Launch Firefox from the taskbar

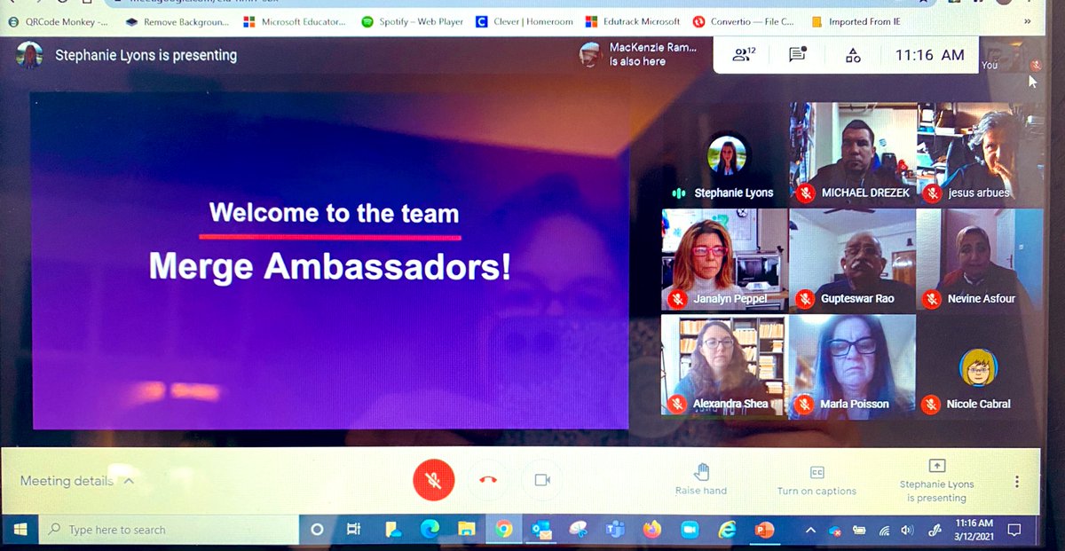(652, 530)
